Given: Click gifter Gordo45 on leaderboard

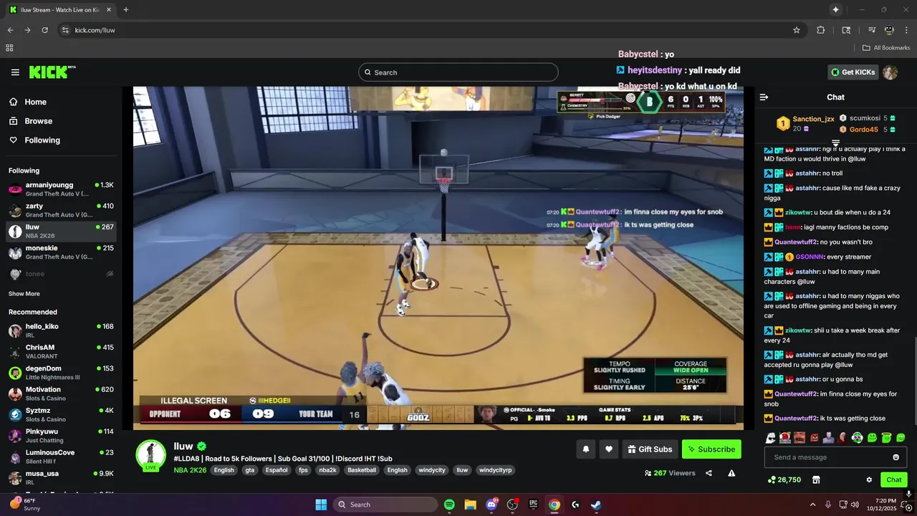Looking at the screenshot, I should pyautogui.click(x=864, y=130).
